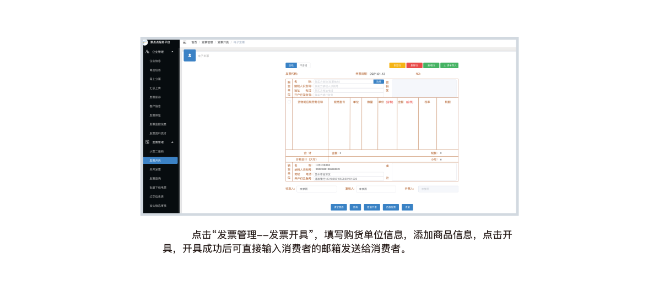Screen dimensions: 659x308
Task: Click 发票开具 in the breadcrumb
Action: tap(223, 42)
